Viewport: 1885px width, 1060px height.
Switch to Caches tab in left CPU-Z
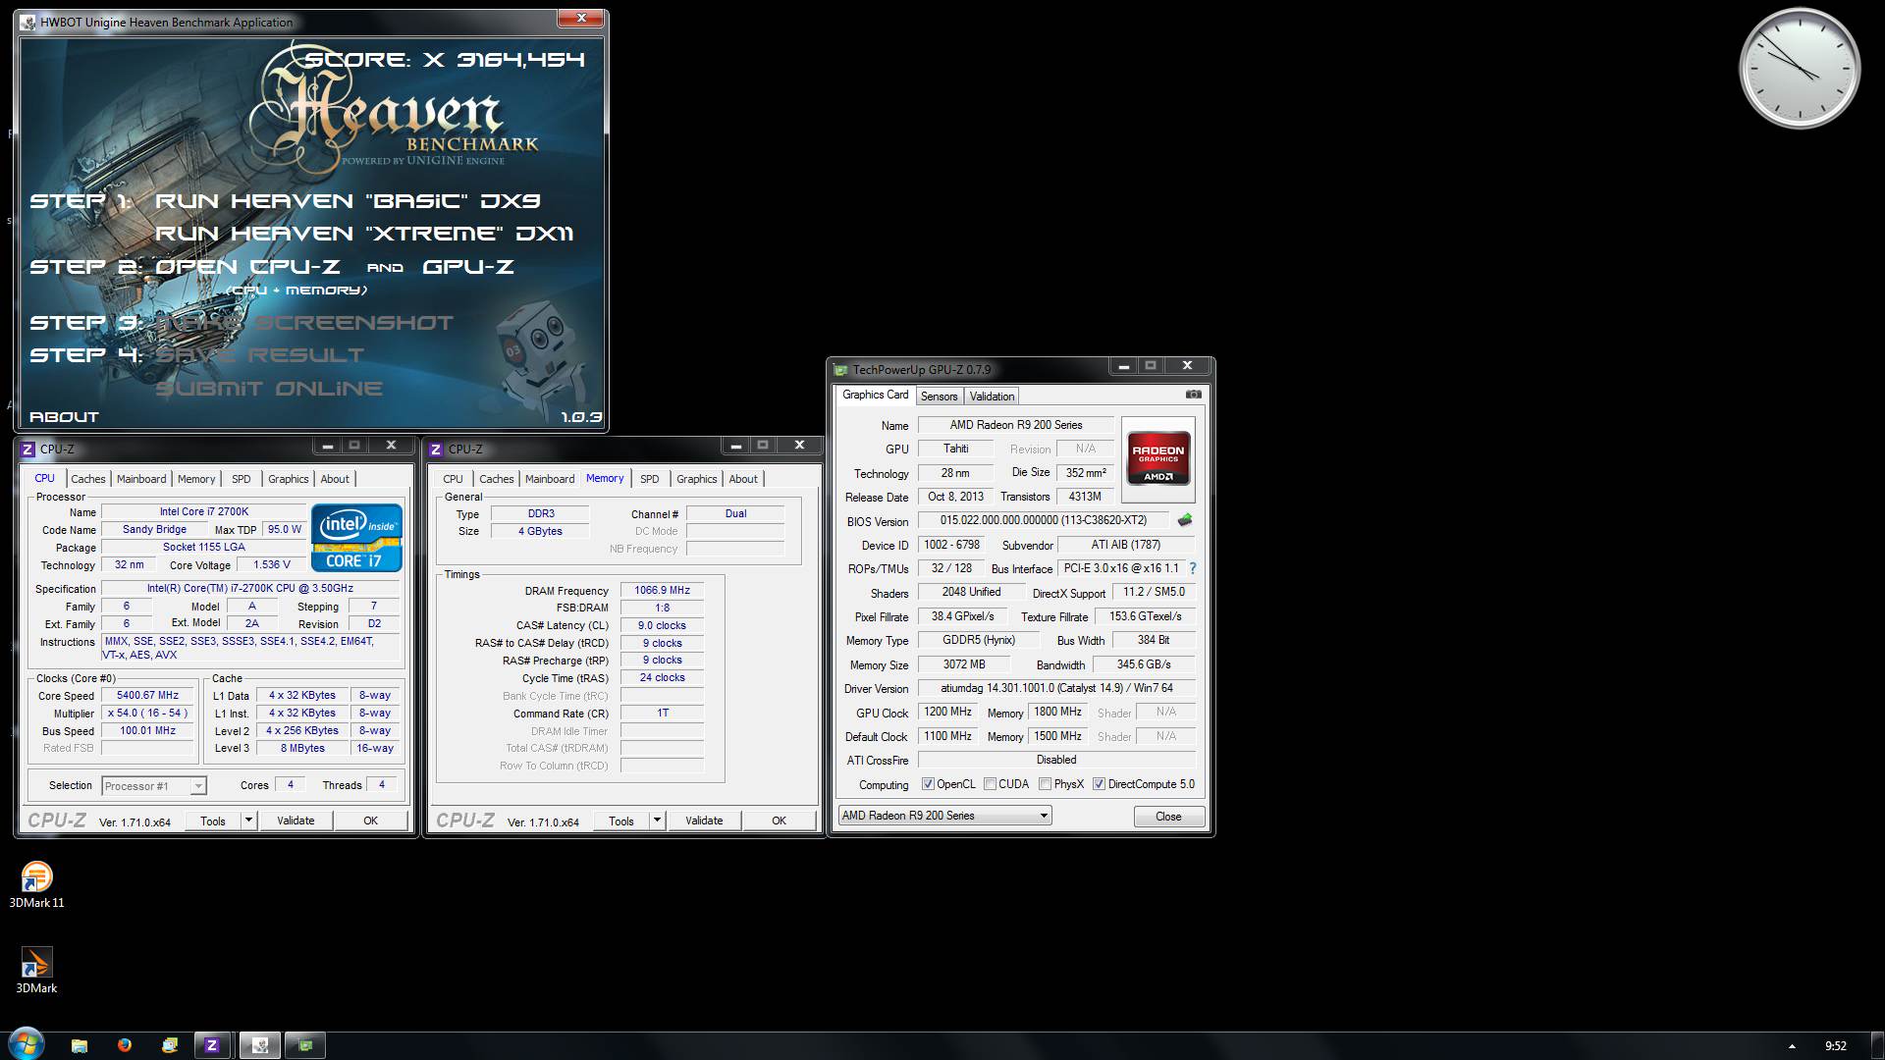pyautogui.click(x=88, y=479)
